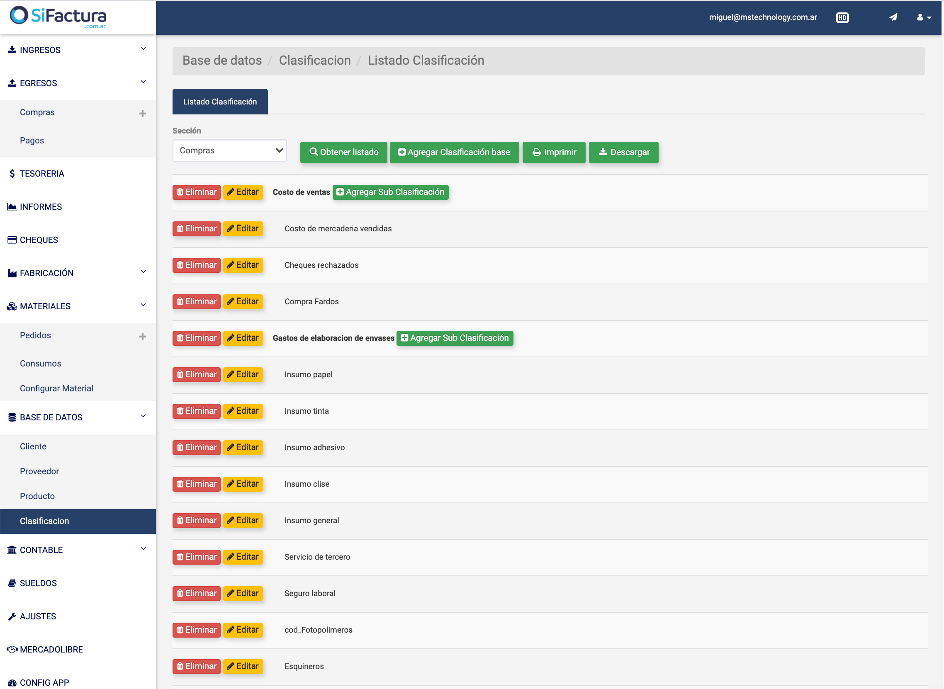Click the Clasificacion breadcrumb link

coord(315,61)
